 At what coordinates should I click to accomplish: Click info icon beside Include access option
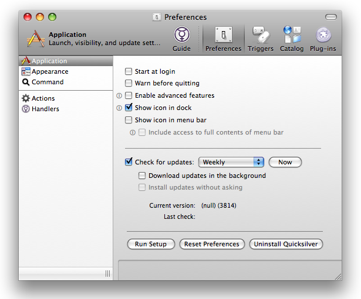pos(133,132)
